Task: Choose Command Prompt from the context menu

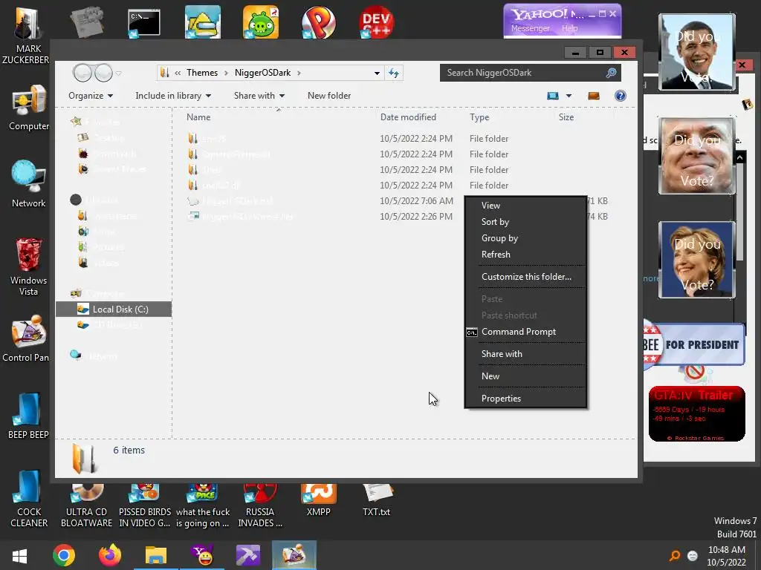Action: pos(525,332)
